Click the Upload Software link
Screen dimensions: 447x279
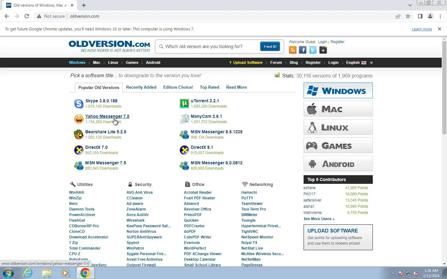(x=246, y=63)
